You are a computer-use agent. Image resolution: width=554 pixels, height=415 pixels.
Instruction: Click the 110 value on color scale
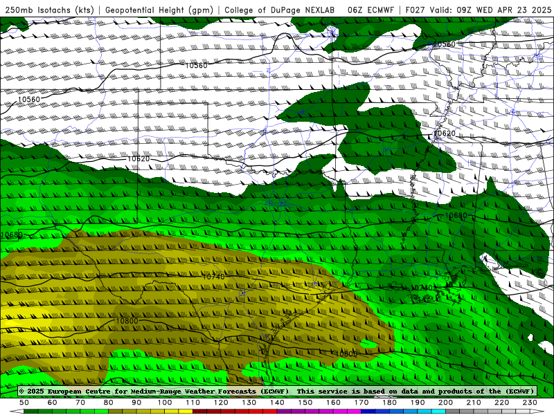(x=193, y=403)
